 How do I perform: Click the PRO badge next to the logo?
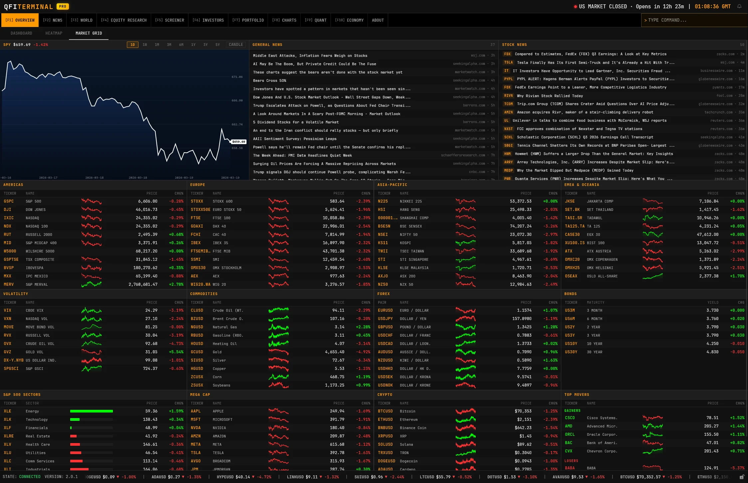(63, 6)
